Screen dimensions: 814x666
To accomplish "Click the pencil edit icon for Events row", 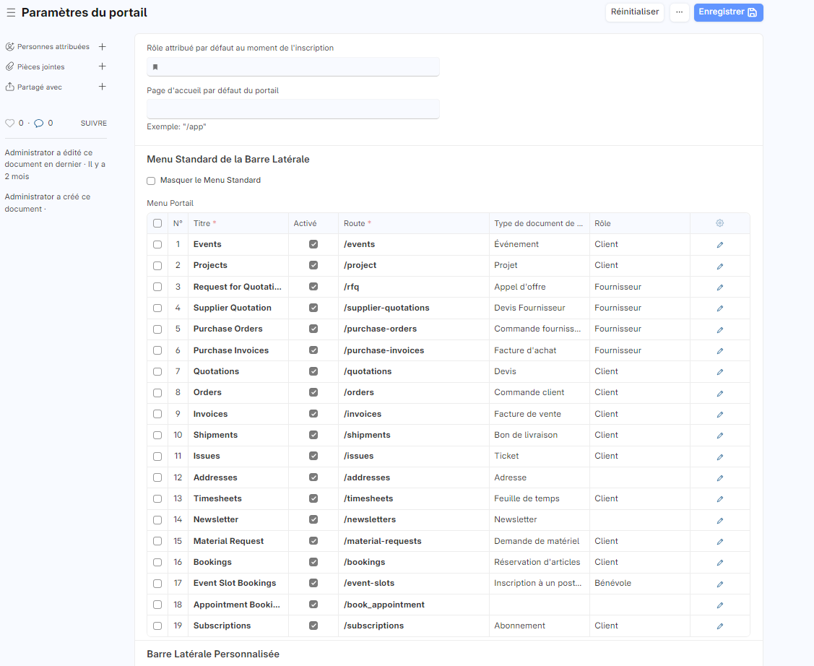I will 719,245.
